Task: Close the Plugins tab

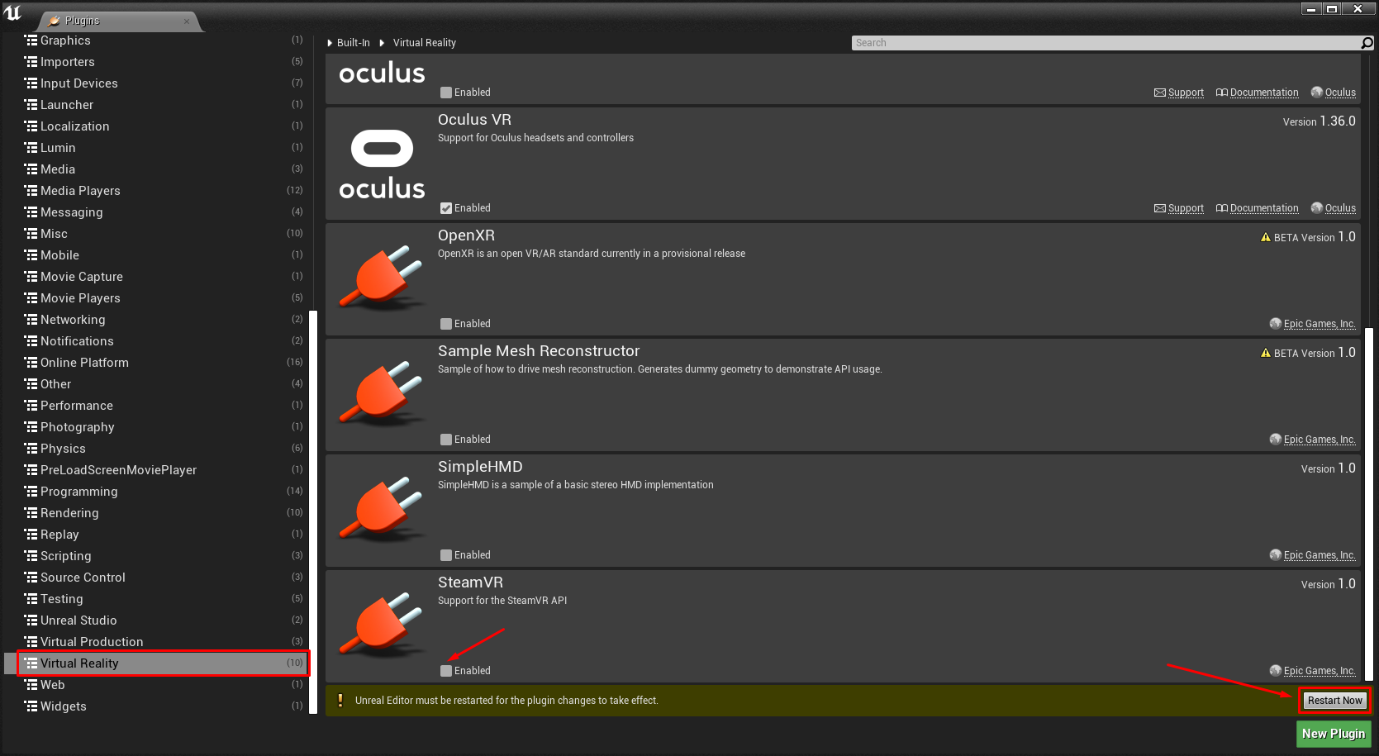Action: coord(187,21)
